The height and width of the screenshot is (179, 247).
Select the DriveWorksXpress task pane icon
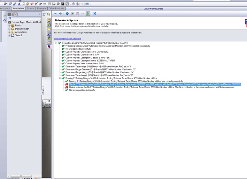coord(49,47)
